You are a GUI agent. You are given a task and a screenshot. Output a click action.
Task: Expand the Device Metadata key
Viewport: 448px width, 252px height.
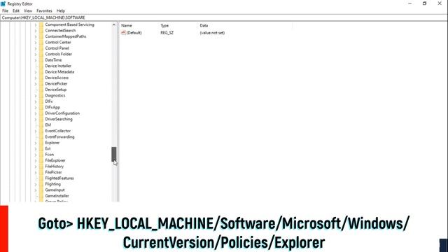pos(36,72)
